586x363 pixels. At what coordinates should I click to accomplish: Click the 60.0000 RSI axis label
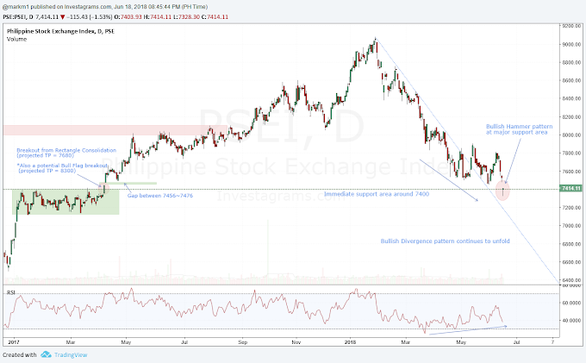point(572,303)
